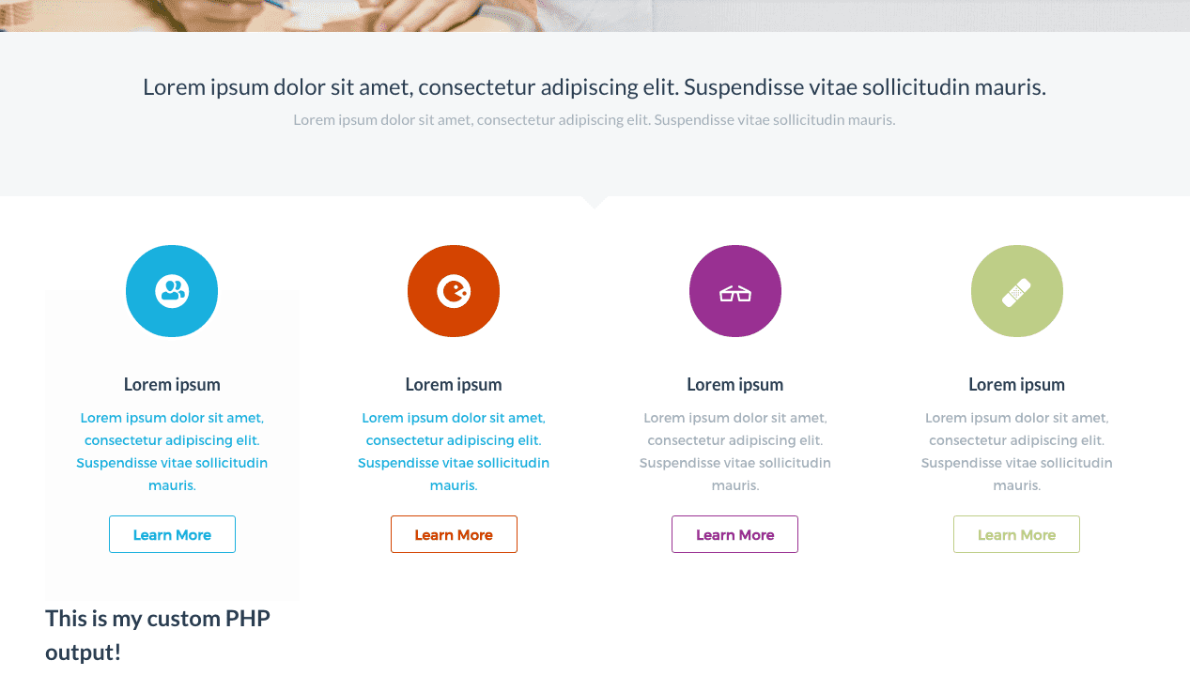Click the small gray subtitle sentence
Screen dimensions: 1190x676
tap(595, 120)
